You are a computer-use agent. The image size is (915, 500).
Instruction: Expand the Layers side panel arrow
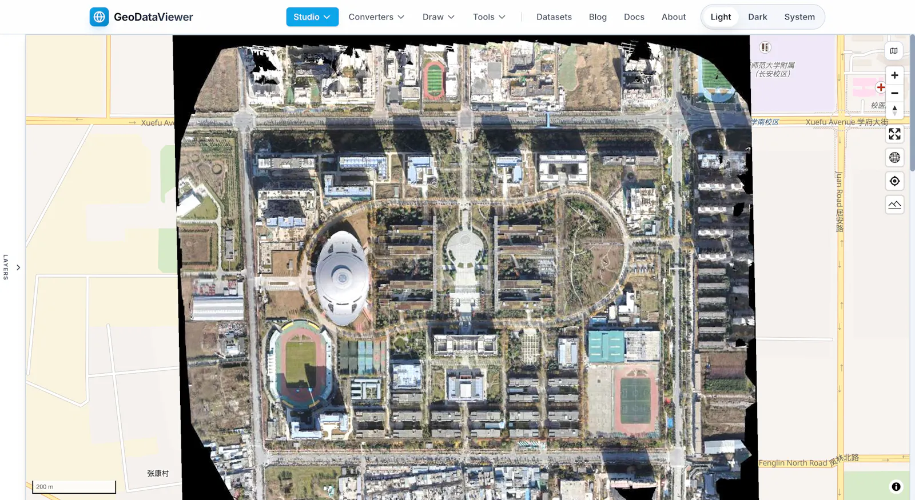point(18,267)
